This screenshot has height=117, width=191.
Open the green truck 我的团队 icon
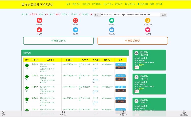pos(112,20)
